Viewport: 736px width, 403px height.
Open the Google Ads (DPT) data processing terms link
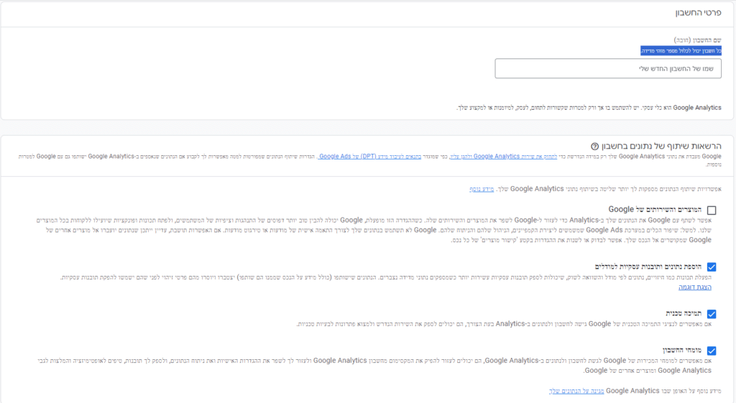click(369, 156)
